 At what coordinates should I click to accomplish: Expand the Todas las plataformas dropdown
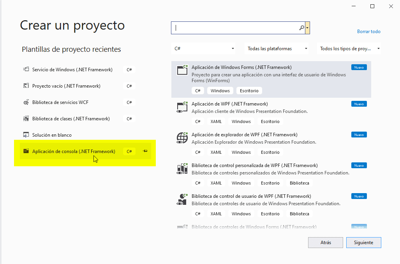coord(277,49)
